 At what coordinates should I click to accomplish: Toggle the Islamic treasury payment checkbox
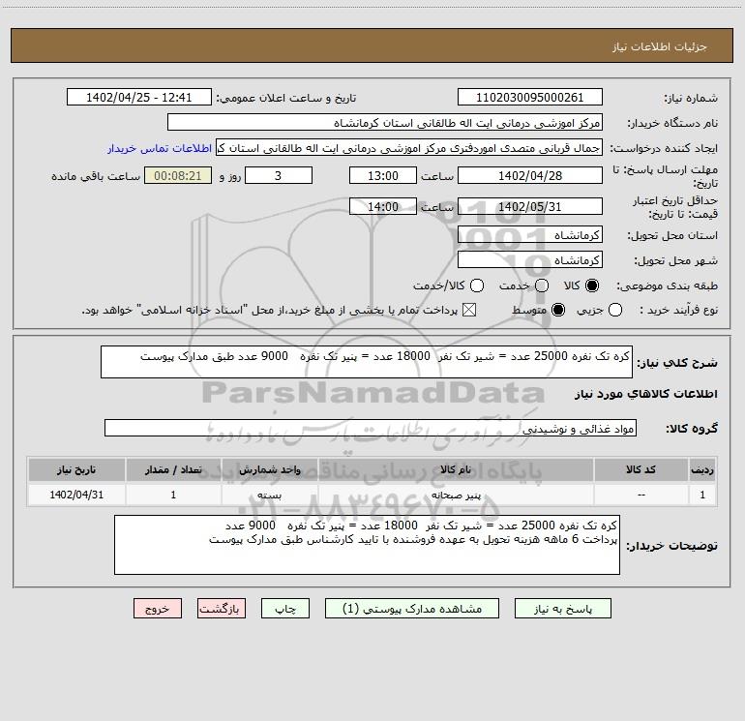point(469,311)
